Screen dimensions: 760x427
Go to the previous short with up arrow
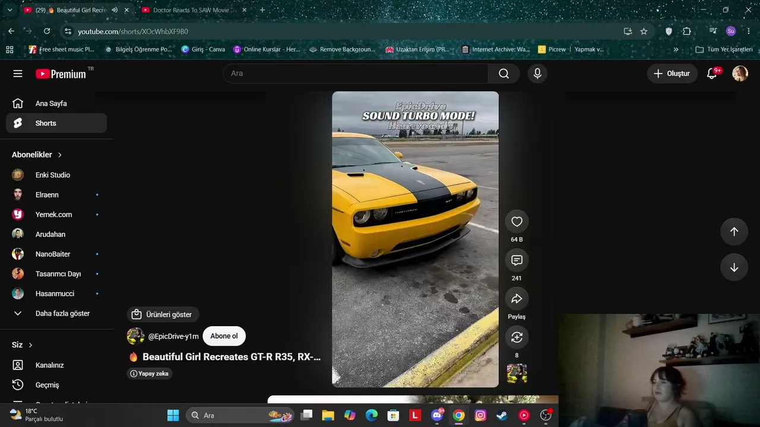[734, 232]
